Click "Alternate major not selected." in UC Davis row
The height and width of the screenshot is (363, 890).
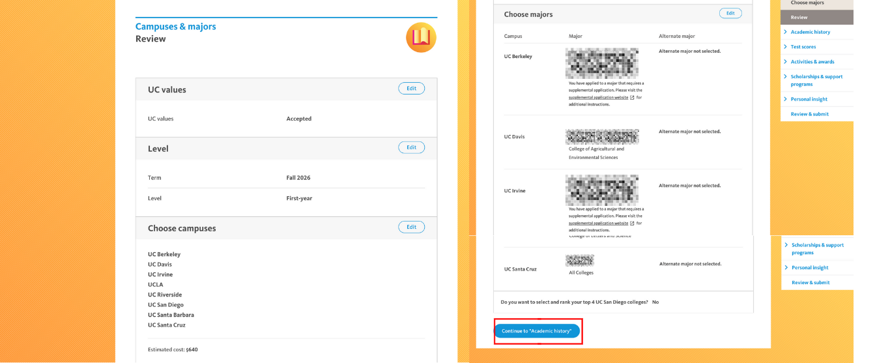[x=689, y=132]
